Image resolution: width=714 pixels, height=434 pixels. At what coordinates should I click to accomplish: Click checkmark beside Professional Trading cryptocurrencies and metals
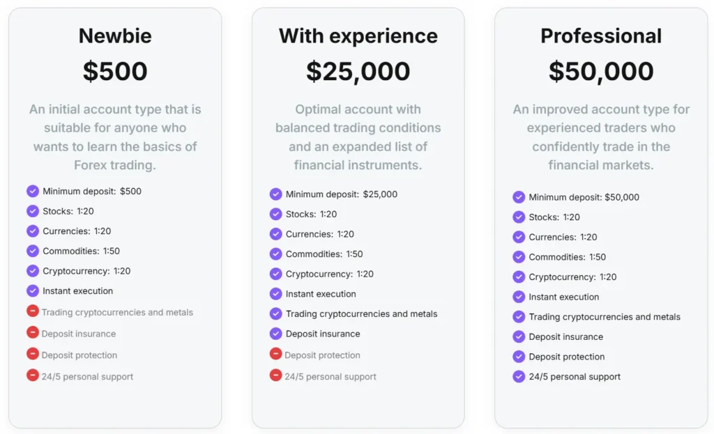(x=519, y=317)
